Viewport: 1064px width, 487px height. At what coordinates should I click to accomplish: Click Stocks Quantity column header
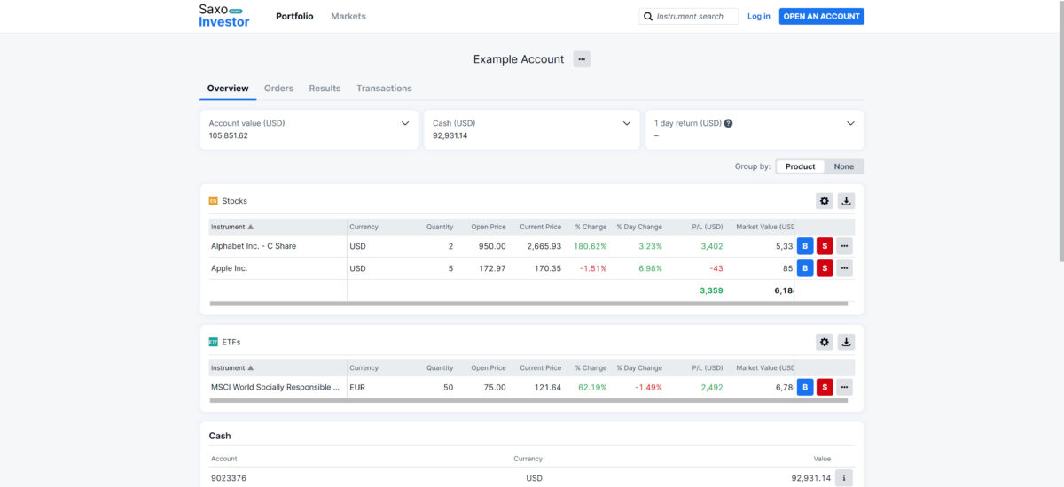pos(440,227)
